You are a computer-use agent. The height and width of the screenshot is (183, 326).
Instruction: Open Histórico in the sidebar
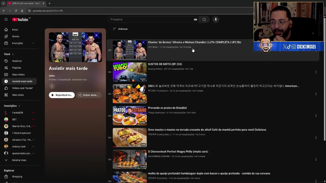point(20,61)
